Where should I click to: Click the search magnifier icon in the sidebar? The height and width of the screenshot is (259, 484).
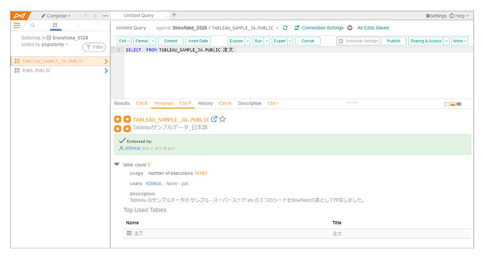(33, 26)
